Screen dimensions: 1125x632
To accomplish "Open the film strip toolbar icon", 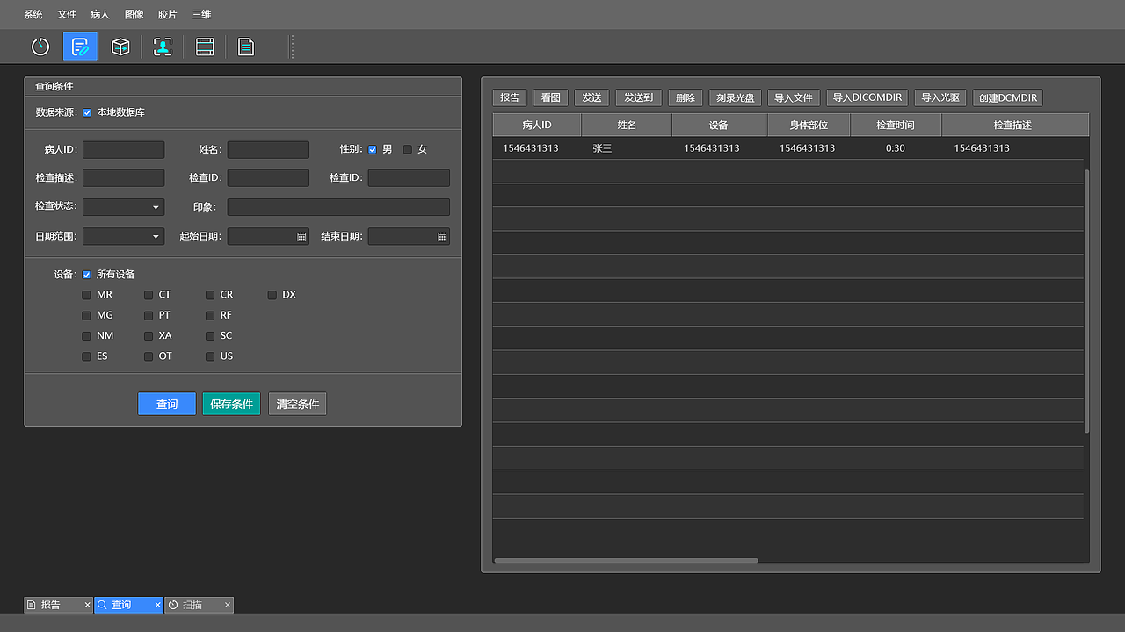I will tap(205, 47).
